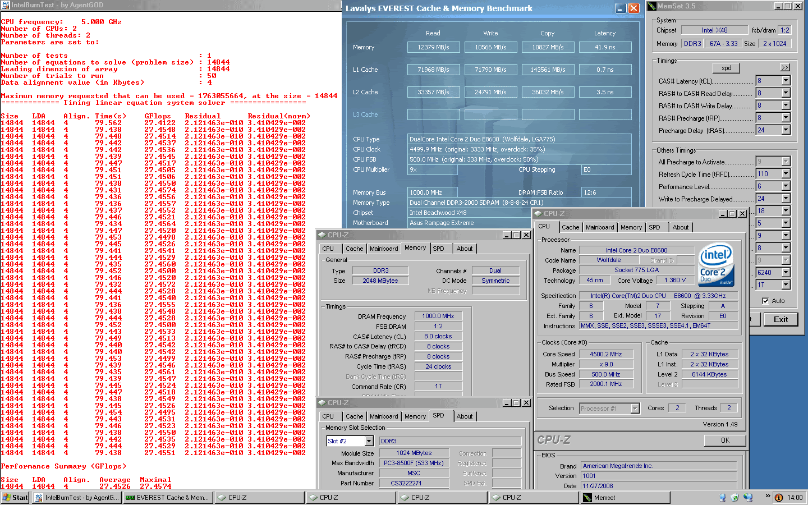Click the Intel X48 chipset field in MemSet

(x=714, y=30)
